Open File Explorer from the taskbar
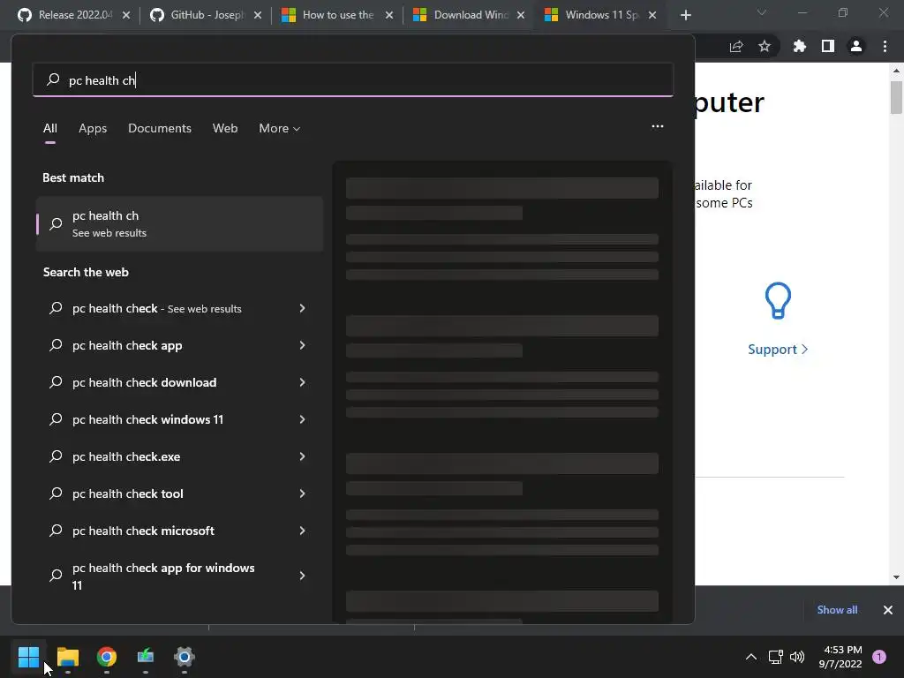Screen dimensions: 904x678 67,657
